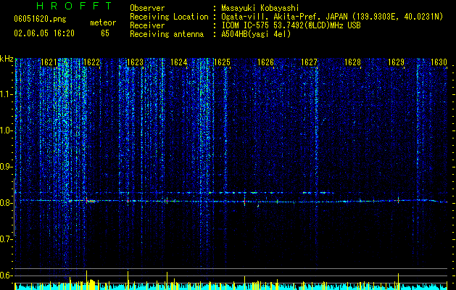The width and height of the screenshot is (456, 290).
Task: Click the 0.6 kHz axis label
Action: [x=6, y=275]
